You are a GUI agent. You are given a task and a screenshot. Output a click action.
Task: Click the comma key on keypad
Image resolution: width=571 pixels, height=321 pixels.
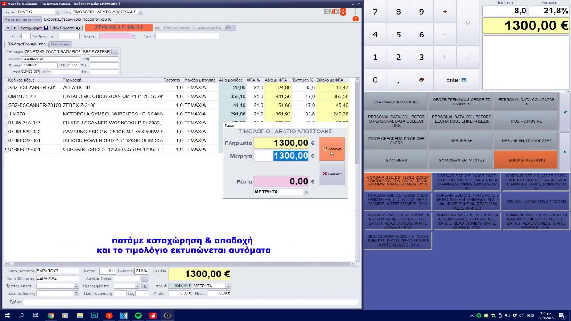tap(398, 80)
